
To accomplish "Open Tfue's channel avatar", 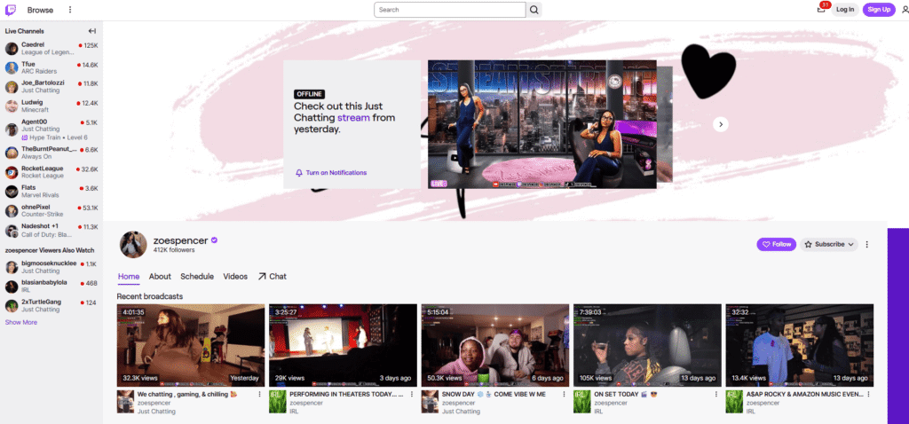I will pyautogui.click(x=12, y=67).
